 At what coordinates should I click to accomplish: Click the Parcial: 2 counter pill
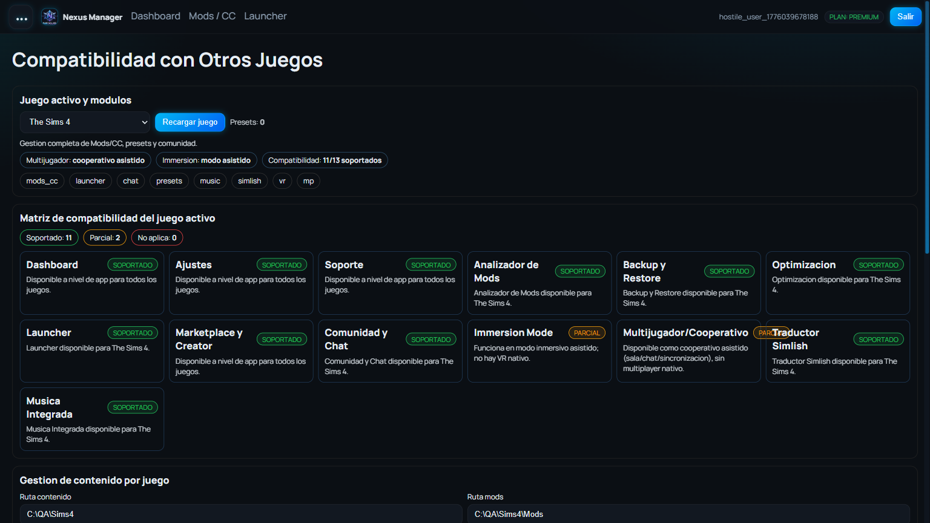point(105,238)
